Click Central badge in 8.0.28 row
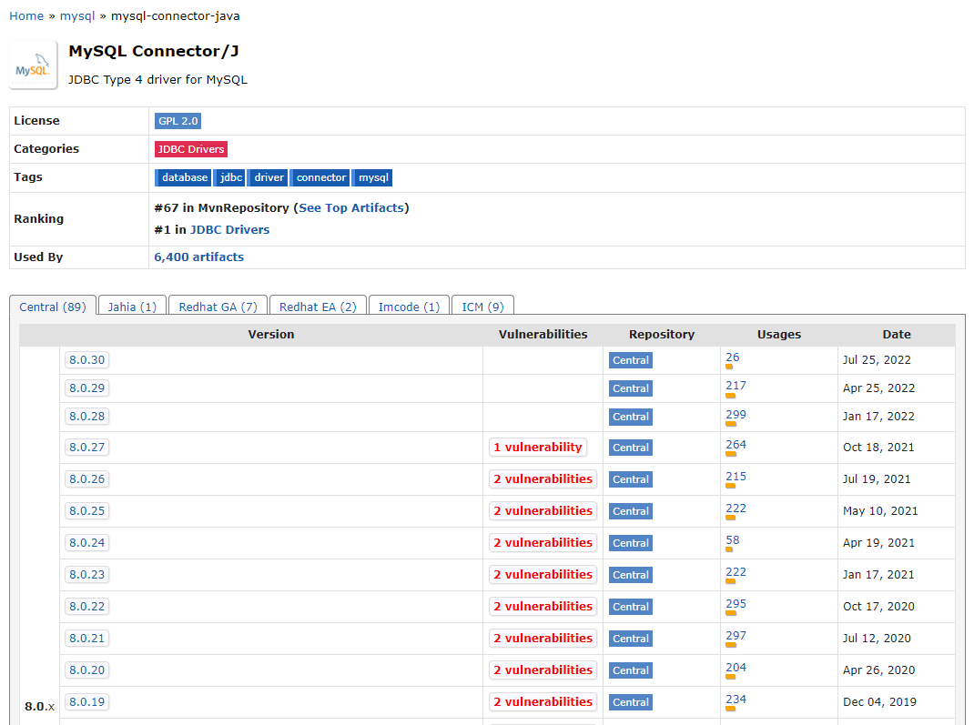The width and height of the screenshot is (974, 725). pos(631,418)
